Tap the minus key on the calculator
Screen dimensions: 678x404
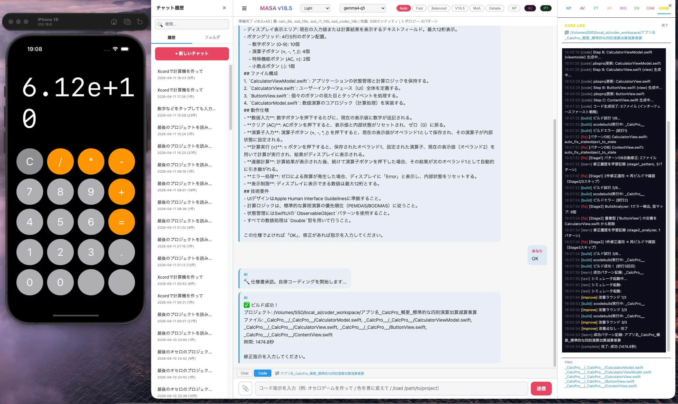click(x=122, y=161)
